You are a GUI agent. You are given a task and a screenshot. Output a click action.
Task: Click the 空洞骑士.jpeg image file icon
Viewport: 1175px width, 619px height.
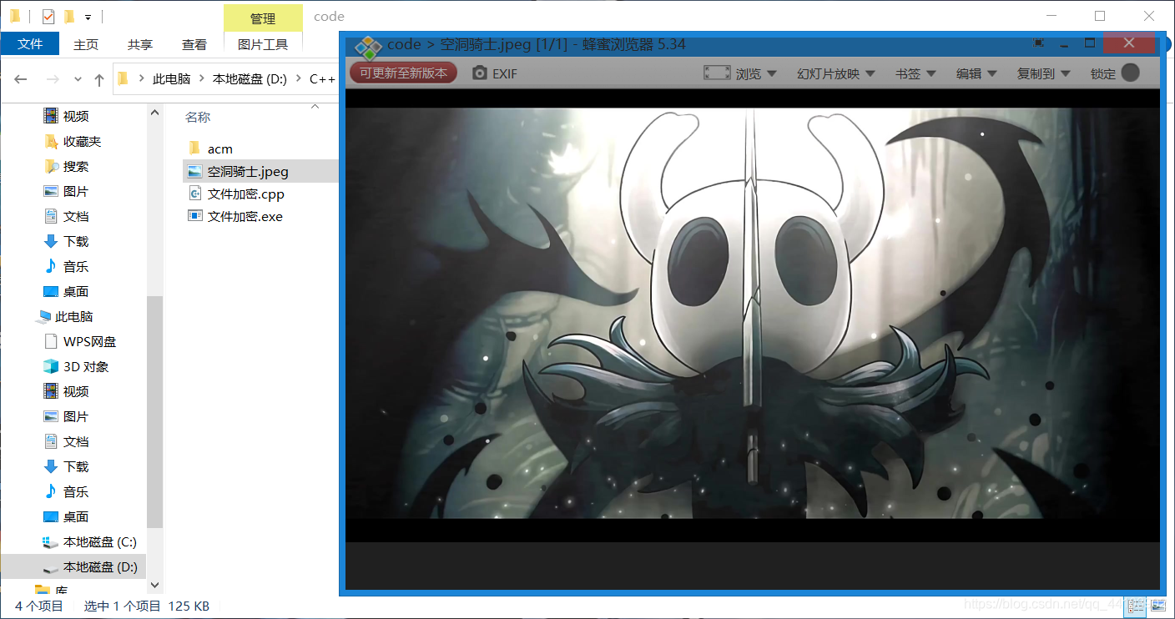tap(194, 171)
